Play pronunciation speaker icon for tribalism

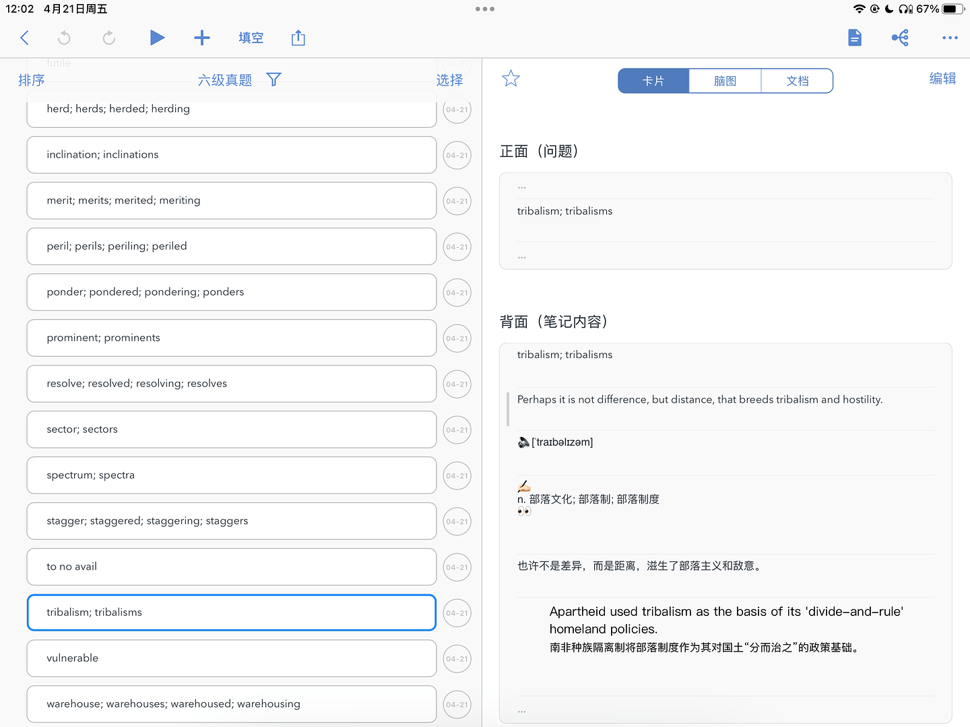(x=523, y=442)
